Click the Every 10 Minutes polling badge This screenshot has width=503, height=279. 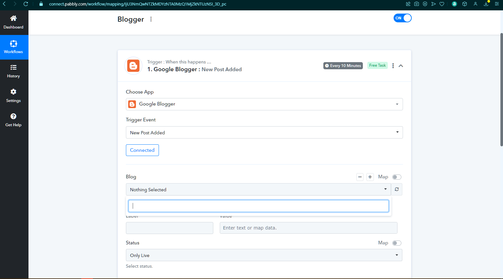tap(343, 66)
